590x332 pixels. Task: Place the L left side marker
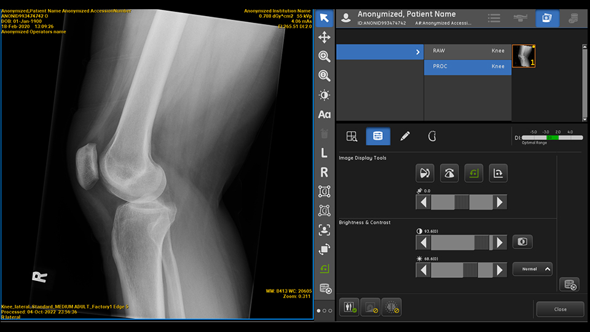point(324,153)
